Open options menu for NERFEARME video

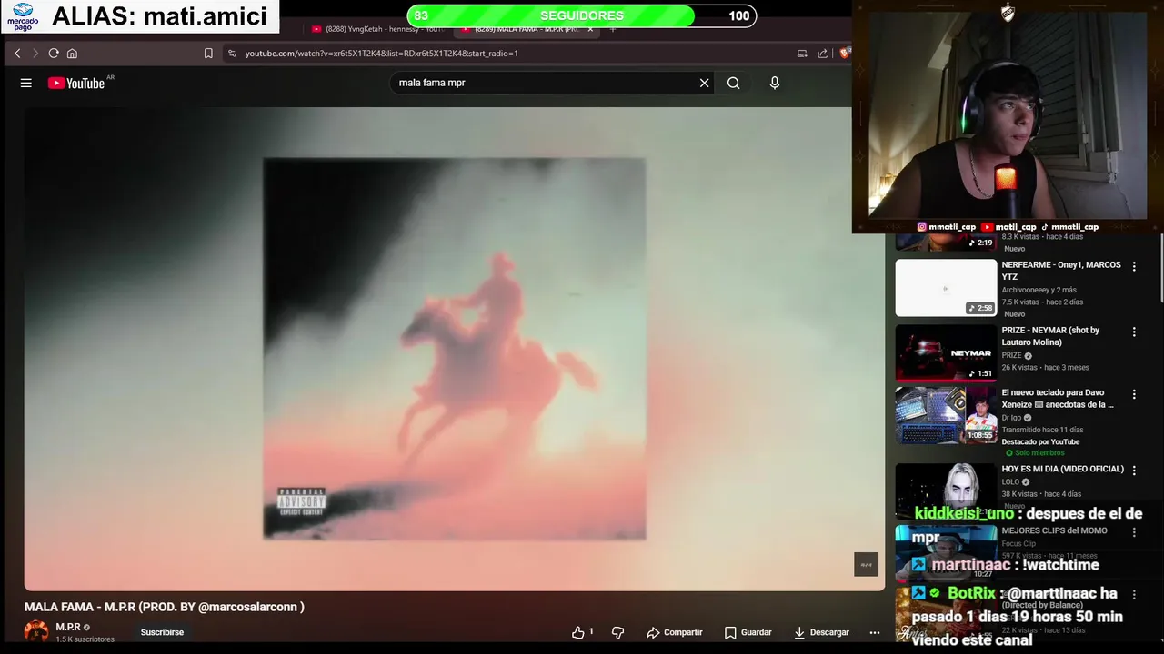click(1134, 267)
